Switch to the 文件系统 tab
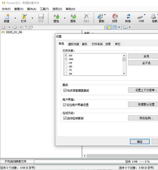 click(x=97, y=44)
